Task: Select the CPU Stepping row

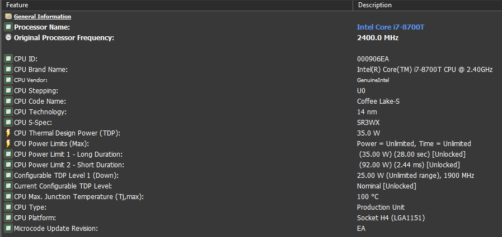Action: (36, 91)
